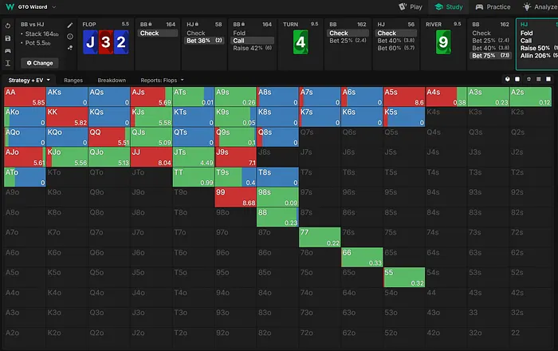Open the Reports: Flops dropdown
558x351 pixels.
point(161,81)
